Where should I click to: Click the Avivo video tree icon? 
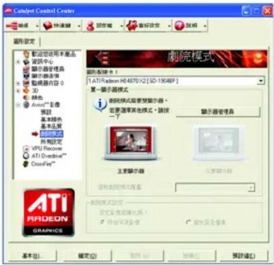pos(26,105)
